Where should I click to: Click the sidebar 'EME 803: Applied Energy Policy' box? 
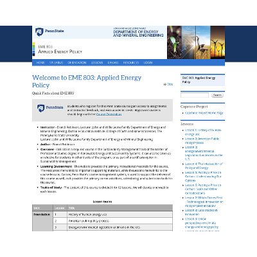coord(202,80)
